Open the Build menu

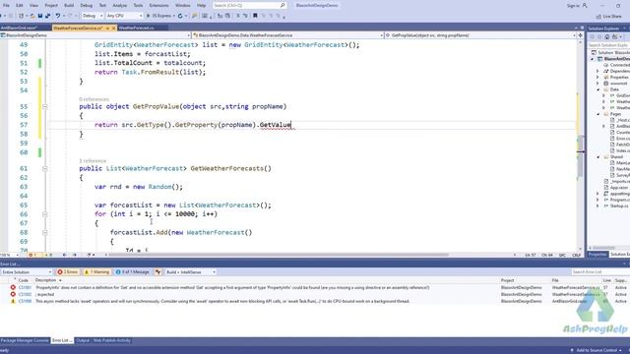pos(69,6)
